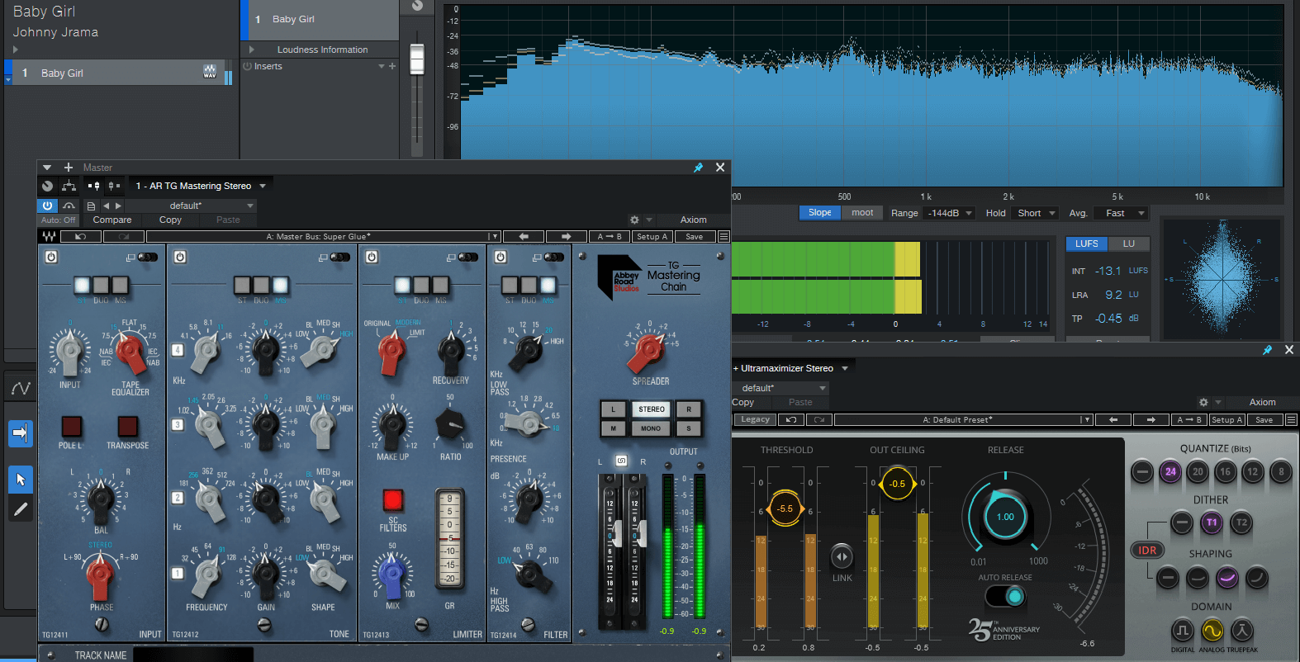Viewport: 1300px width, 662px height.
Task: Add insert with plus icon in Inserts row
Action: point(392,66)
